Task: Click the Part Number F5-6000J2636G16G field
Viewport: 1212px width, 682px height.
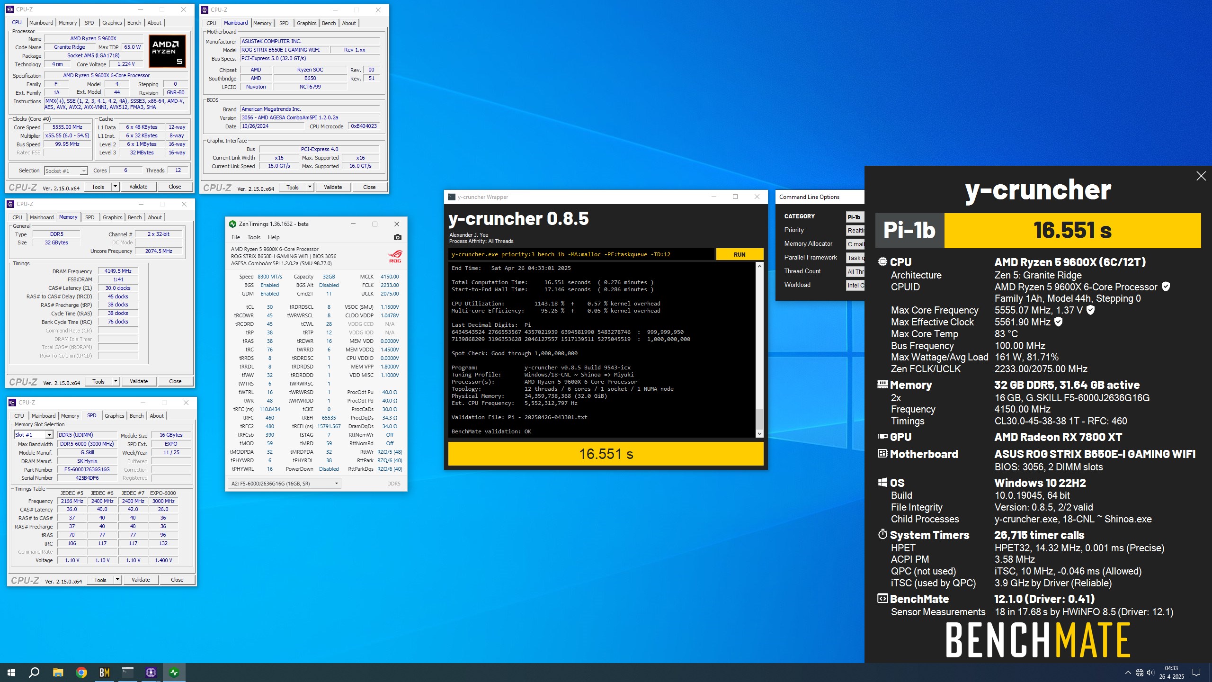Action: (87, 470)
